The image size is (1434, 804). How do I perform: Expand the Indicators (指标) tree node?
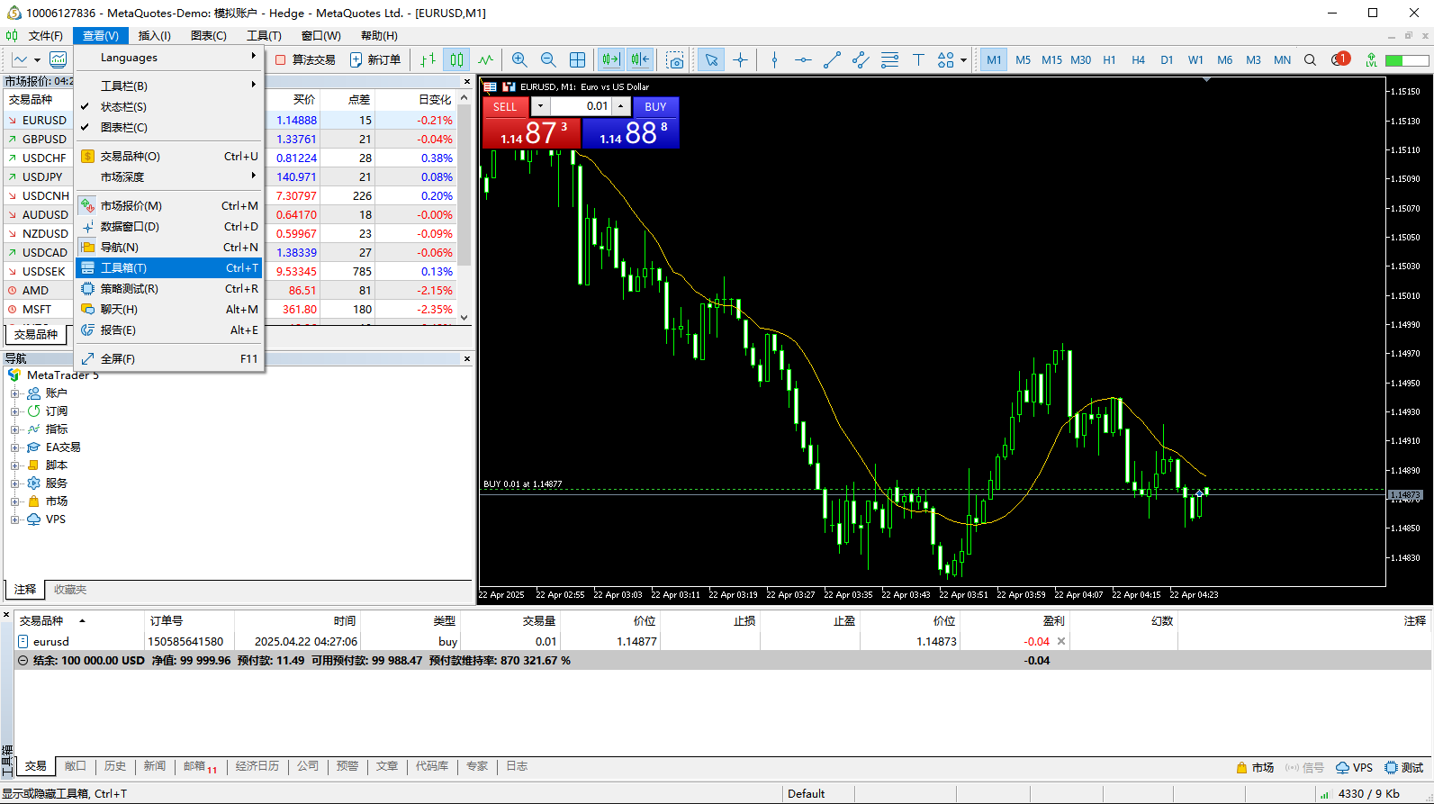15,429
